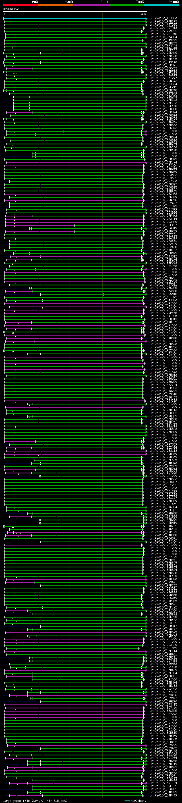Click the cyan ~100% identity color segment
Screen dimensions: 182x803
click(x=162, y=5)
